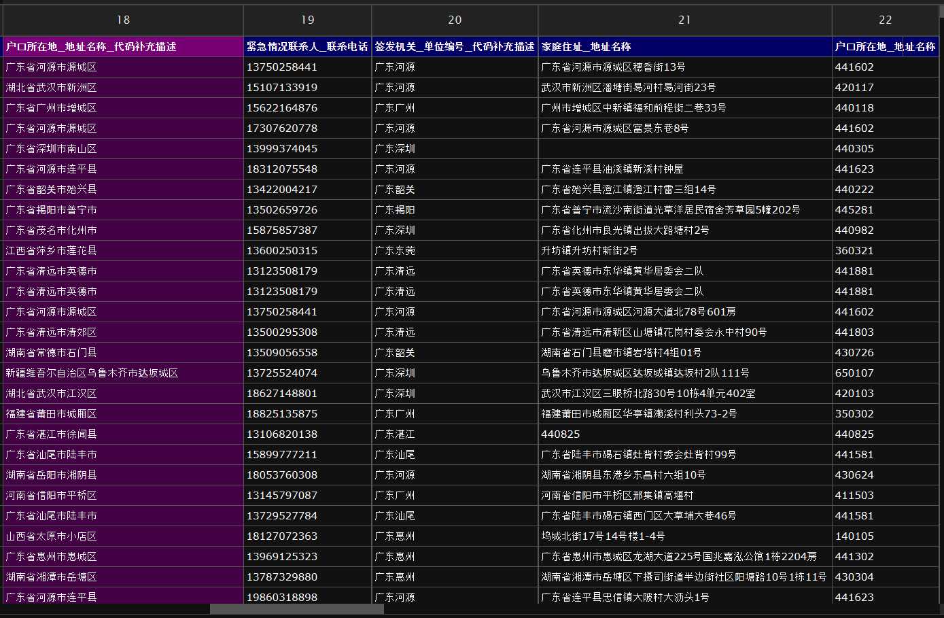Select cell 湖北省武汉市新洲区
The width and height of the screenshot is (944, 618).
tap(123, 88)
